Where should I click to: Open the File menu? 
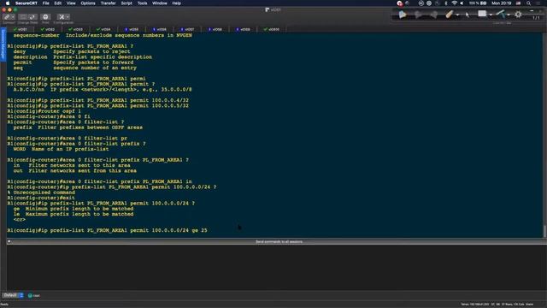click(45, 3)
